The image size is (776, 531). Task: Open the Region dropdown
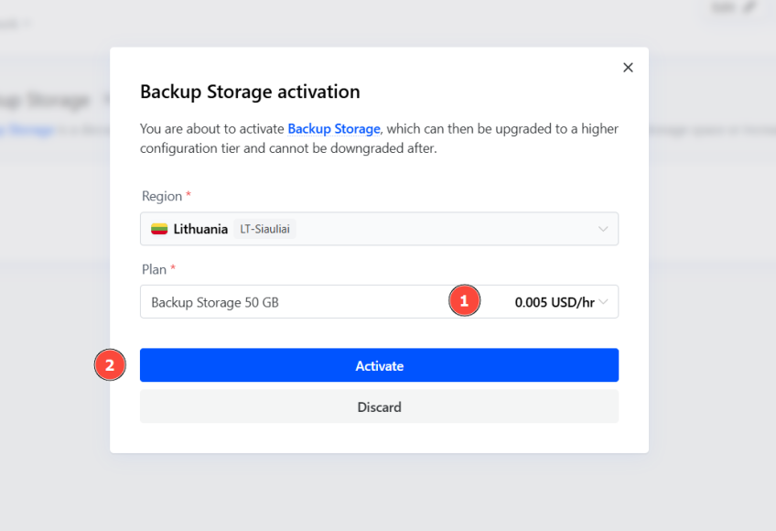379,229
